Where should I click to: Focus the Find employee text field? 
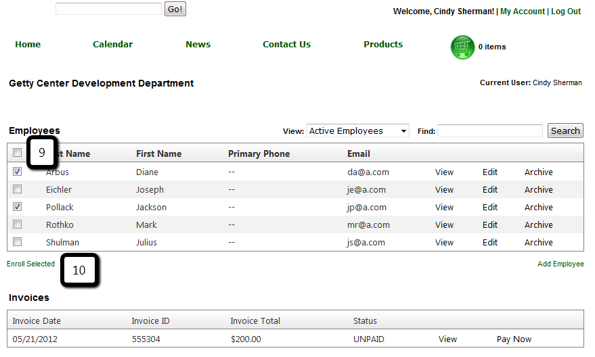pyautogui.click(x=490, y=130)
